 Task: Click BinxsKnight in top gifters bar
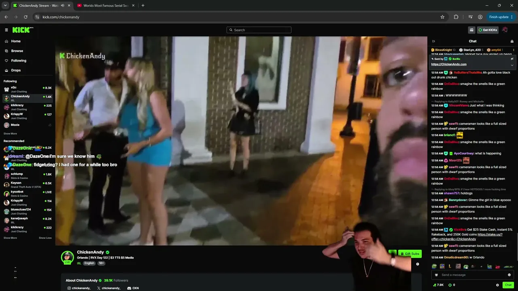[x=443, y=50]
